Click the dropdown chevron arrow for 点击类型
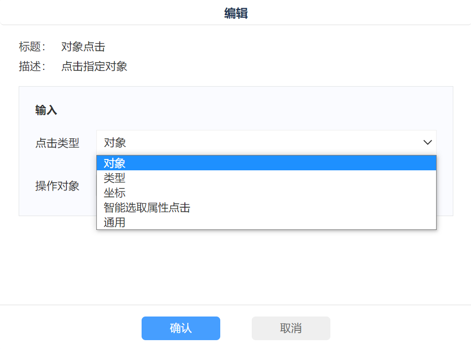 click(427, 143)
